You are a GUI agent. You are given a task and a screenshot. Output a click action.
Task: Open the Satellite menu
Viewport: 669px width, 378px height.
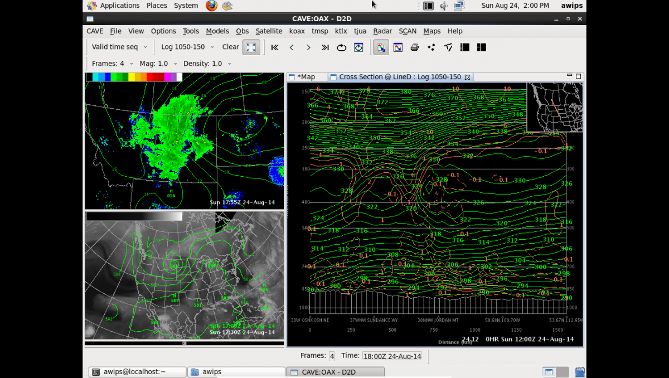tap(269, 31)
